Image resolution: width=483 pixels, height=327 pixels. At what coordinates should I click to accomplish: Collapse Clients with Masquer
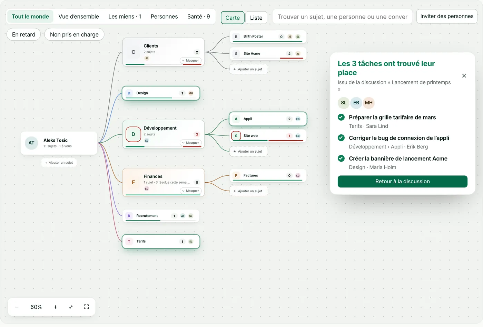[190, 61]
